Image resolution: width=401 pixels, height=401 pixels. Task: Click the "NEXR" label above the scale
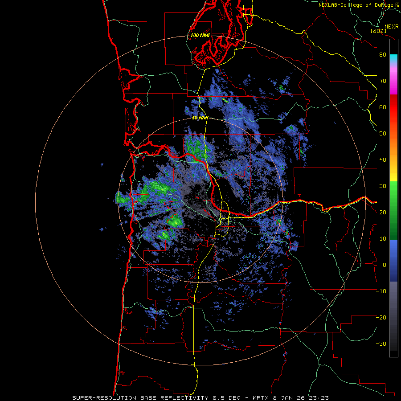coord(391,27)
